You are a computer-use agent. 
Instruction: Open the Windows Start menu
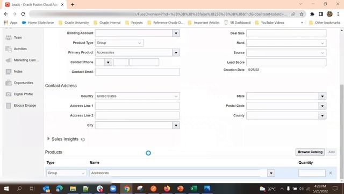pyautogui.click(x=6, y=189)
